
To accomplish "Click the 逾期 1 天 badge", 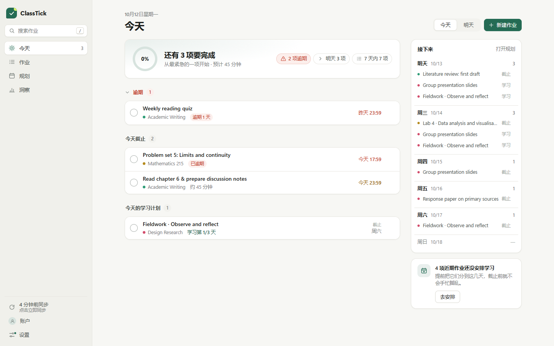I will [202, 117].
